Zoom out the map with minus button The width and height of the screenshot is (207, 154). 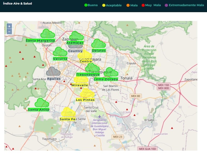[x=9, y=32]
